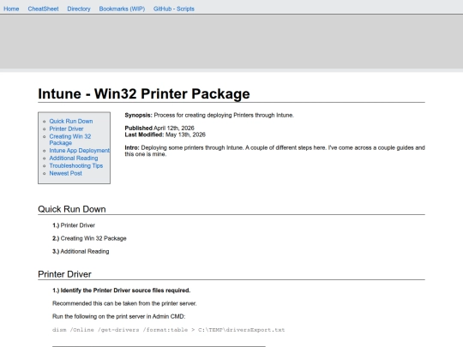Go to the CheatSheet page

coord(43,9)
